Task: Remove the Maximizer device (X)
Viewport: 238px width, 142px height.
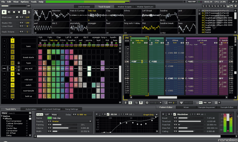Action: [x=163, y=114]
